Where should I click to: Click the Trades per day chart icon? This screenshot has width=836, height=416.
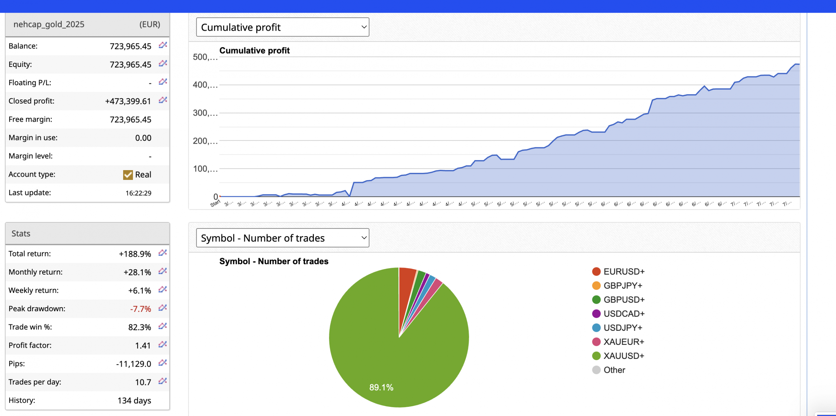[163, 381]
